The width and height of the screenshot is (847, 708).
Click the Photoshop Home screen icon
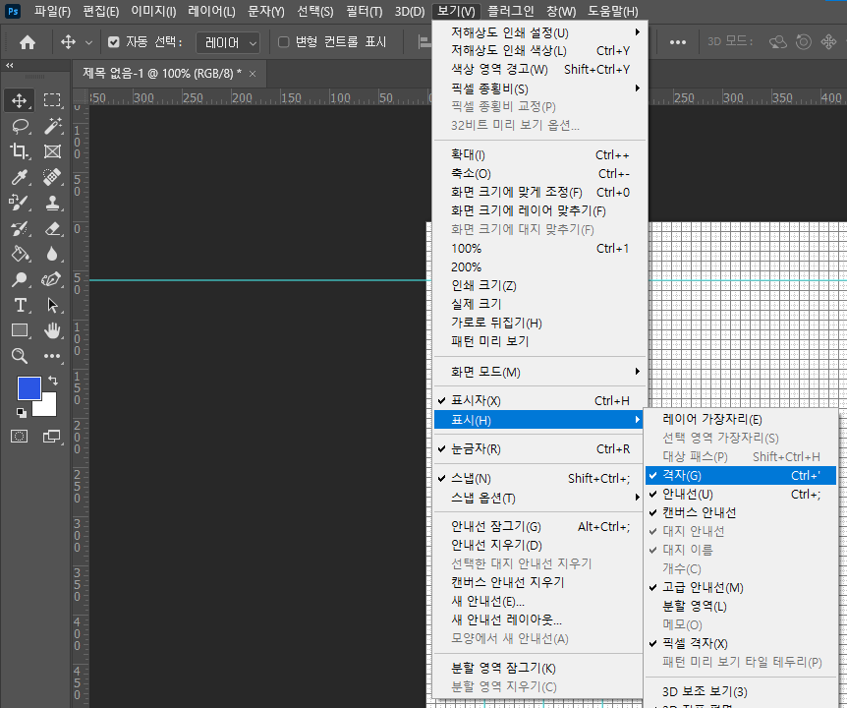[26, 42]
